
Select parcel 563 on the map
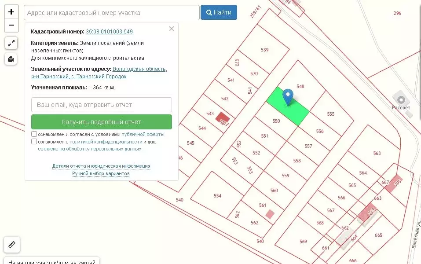377,153
